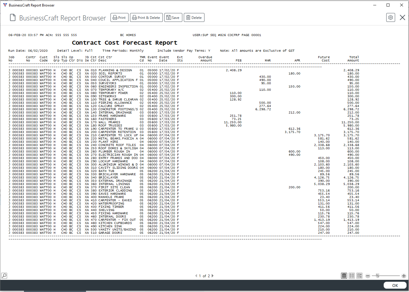
Task: Click the BusinessCraft logo in the title bar
Action: click(5, 5)
